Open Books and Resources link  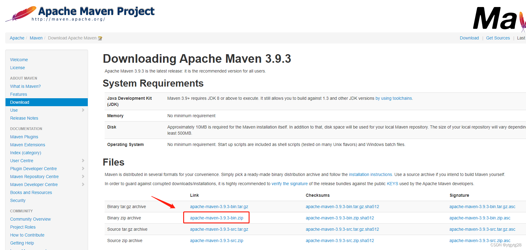point(31,192)
